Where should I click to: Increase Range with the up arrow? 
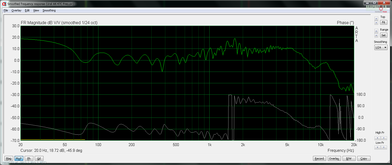pyautogui.click(x=376, y=31)
